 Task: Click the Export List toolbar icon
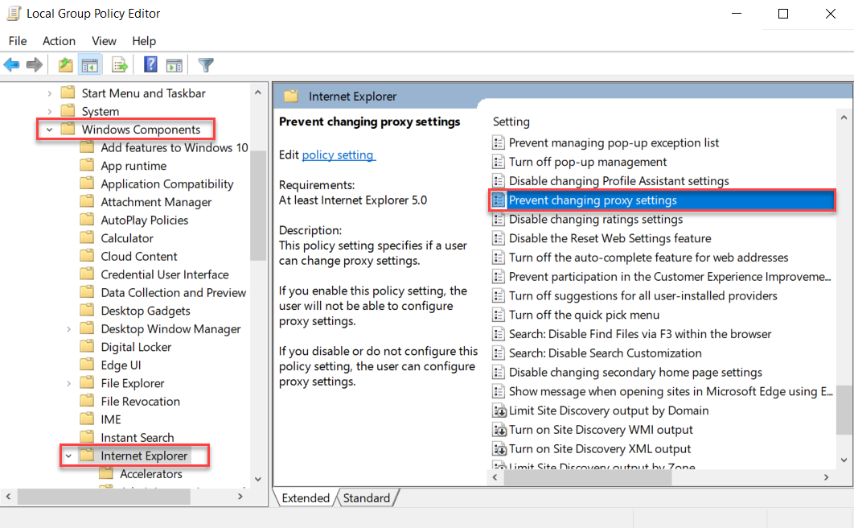(120, 64)
